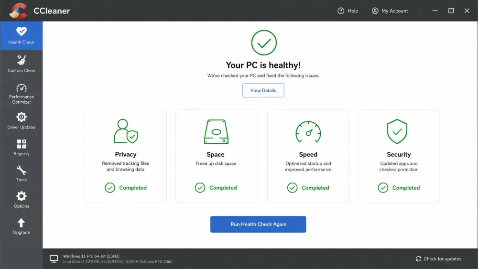Click the Speed card title
This screenshot has height=269, width=478.
[308, 154]
